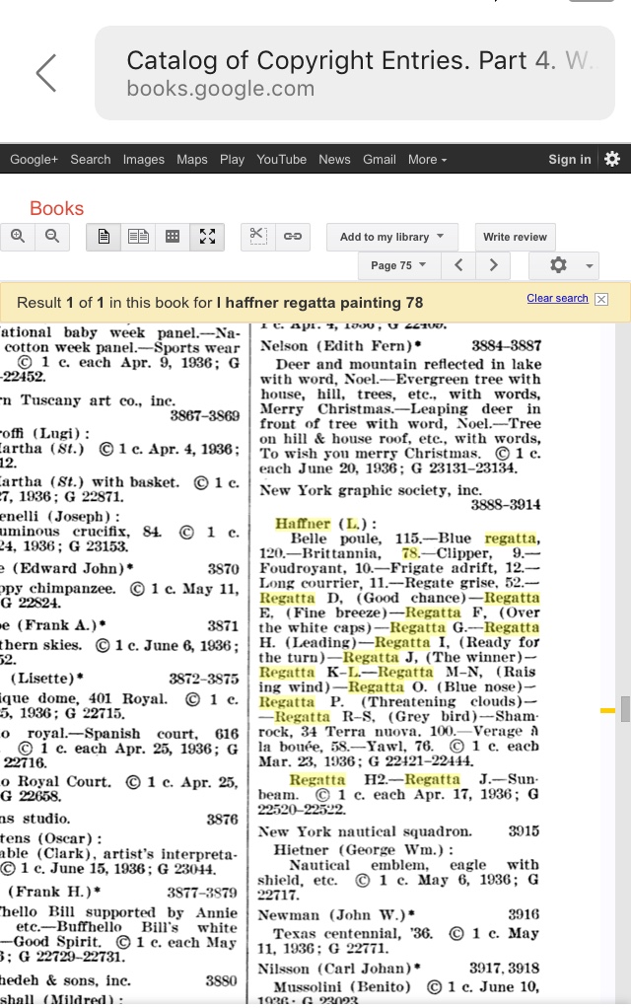
Task: Go to the next page arrow
Action: (493, 265)
